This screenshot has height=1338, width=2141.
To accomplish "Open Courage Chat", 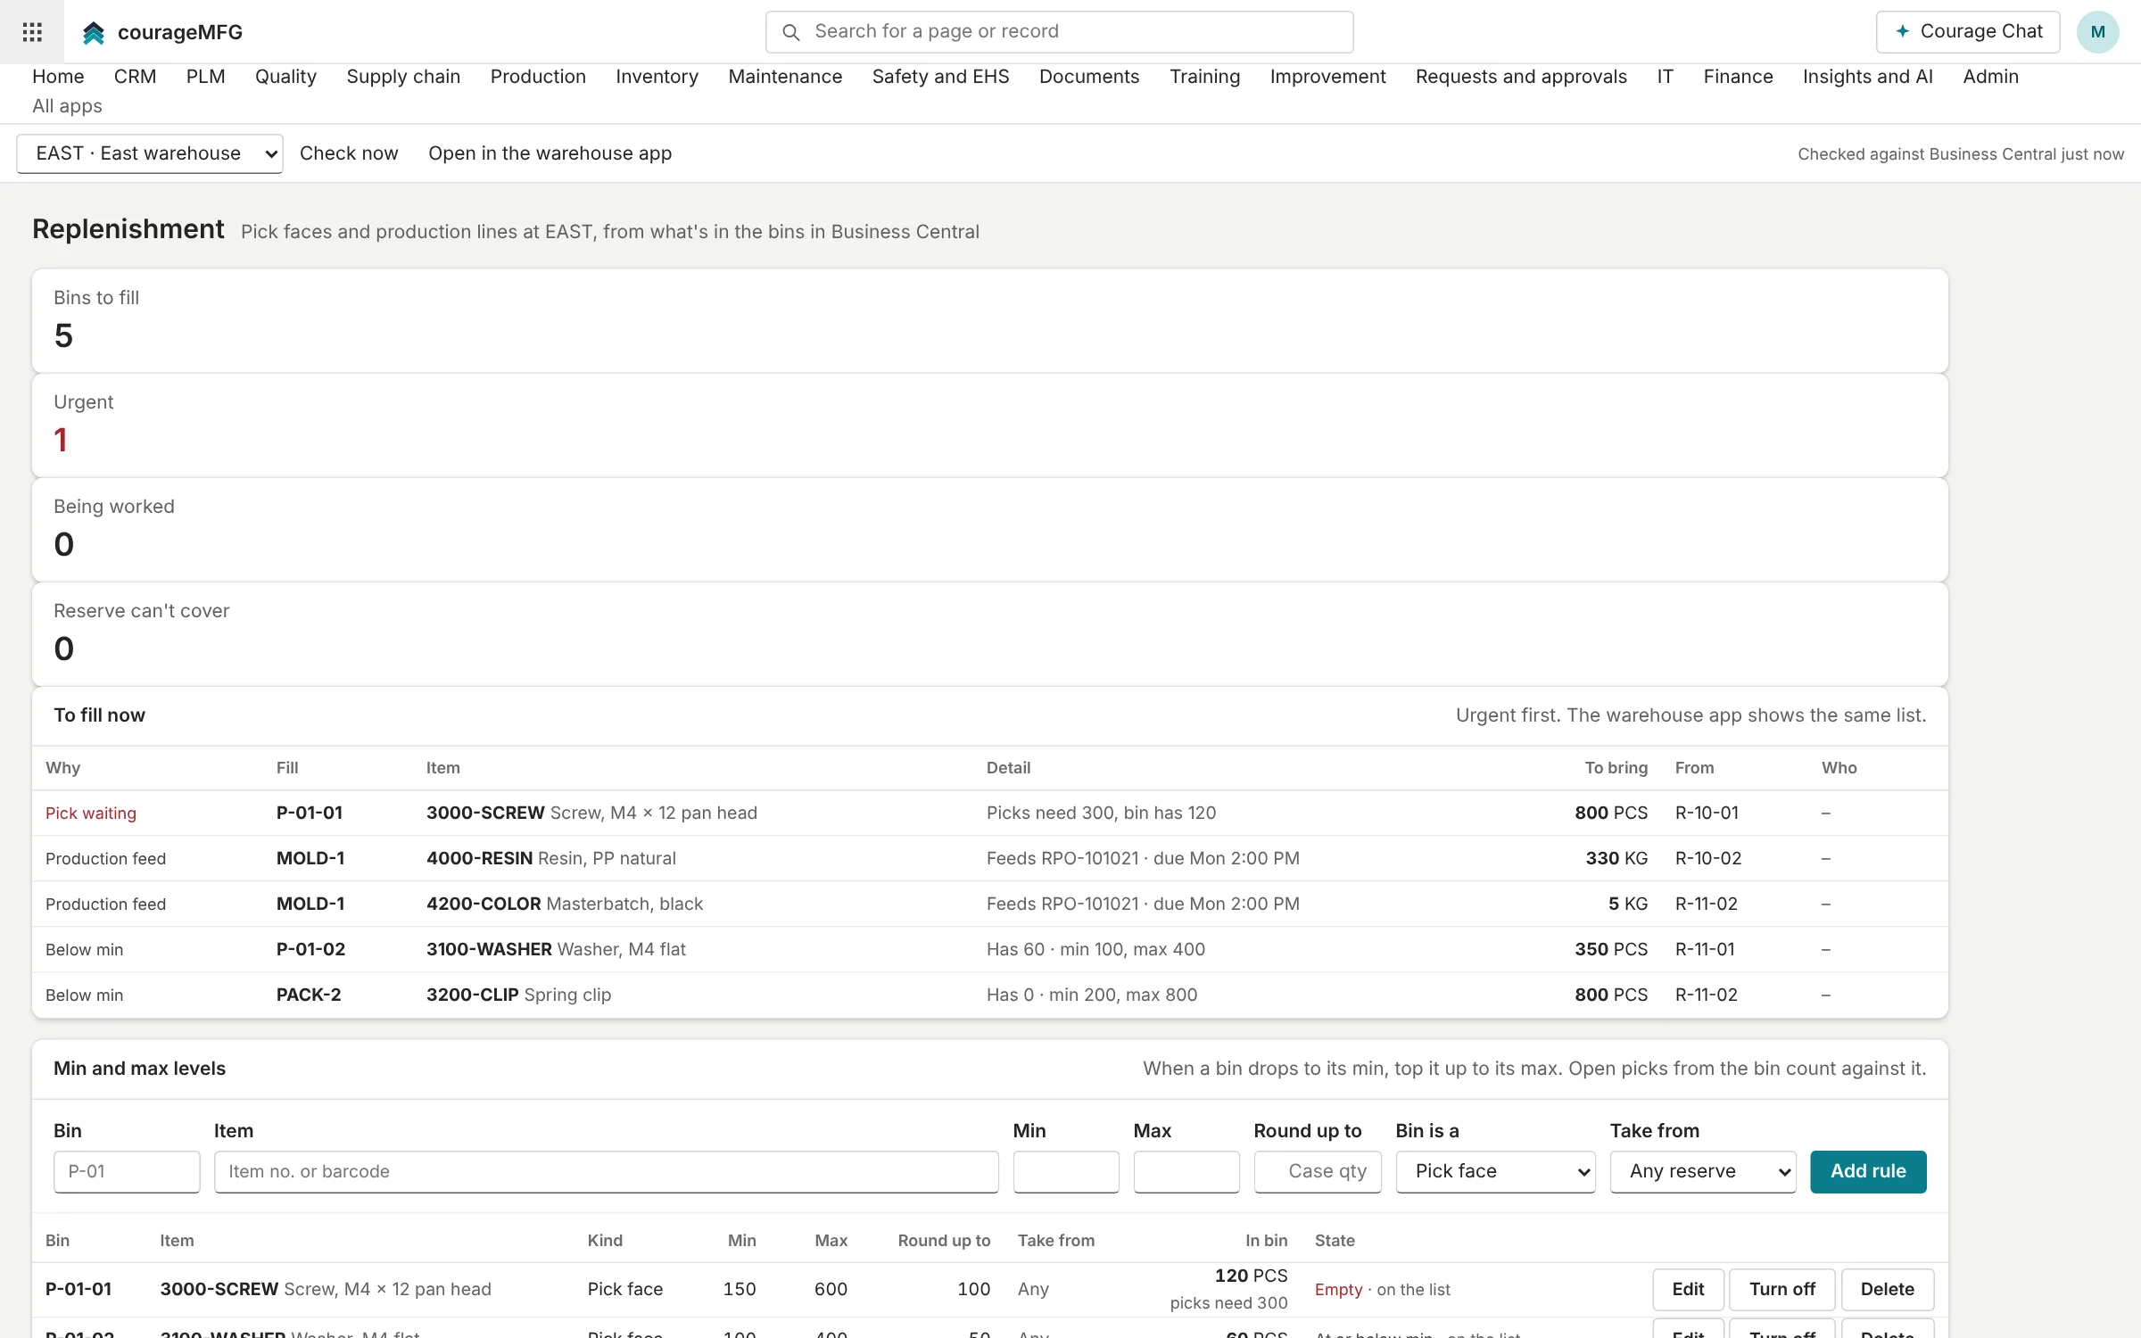I will (x=1968, y=32).
